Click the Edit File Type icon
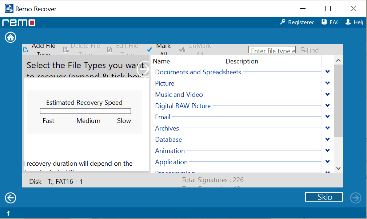367x219 pixels. point(109,50)
